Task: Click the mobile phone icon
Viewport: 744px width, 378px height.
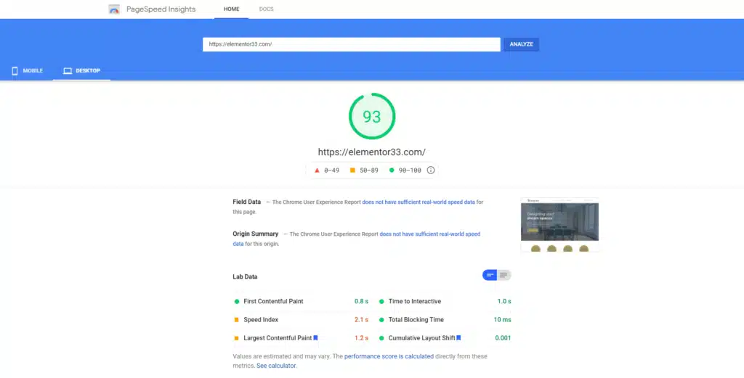Action: tap(15, 70)
